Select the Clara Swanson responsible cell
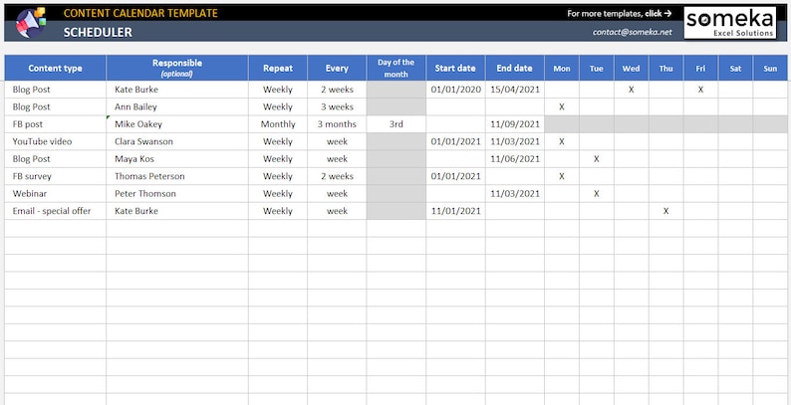The width and height of the screenshot is (791, 405). (x=177, y=141)
